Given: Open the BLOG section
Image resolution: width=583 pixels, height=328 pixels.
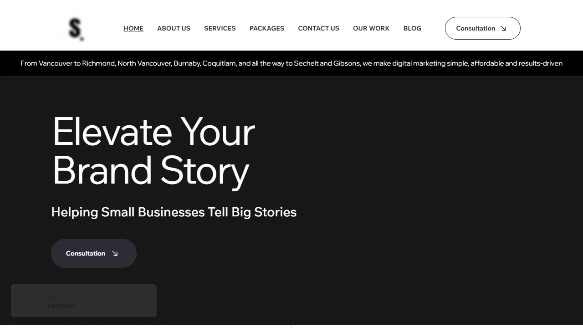Looking at the screenshot, I should (412, 28).
